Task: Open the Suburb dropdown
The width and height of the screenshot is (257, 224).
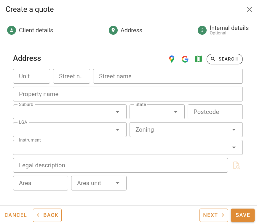Action: (117, 112)
